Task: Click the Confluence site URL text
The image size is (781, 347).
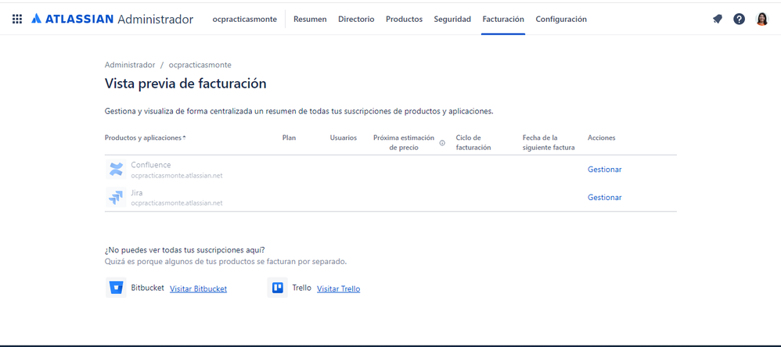Action: pos(177,175)
